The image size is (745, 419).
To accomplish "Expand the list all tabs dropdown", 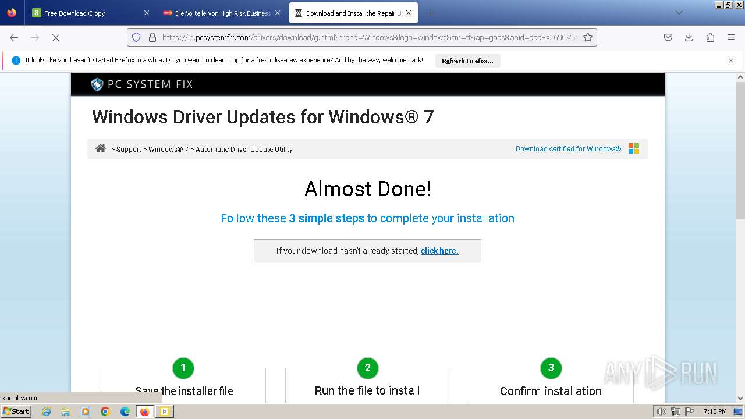I will [x=679, y=13].
